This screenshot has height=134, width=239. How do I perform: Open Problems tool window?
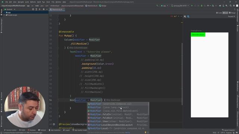(x=32, y=130)
